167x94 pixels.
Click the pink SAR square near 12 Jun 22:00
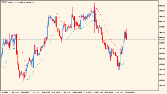(x=121, y=50)
